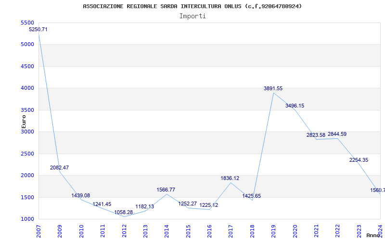
Task: Click data label 3891.55
Action: click(273, 89)
